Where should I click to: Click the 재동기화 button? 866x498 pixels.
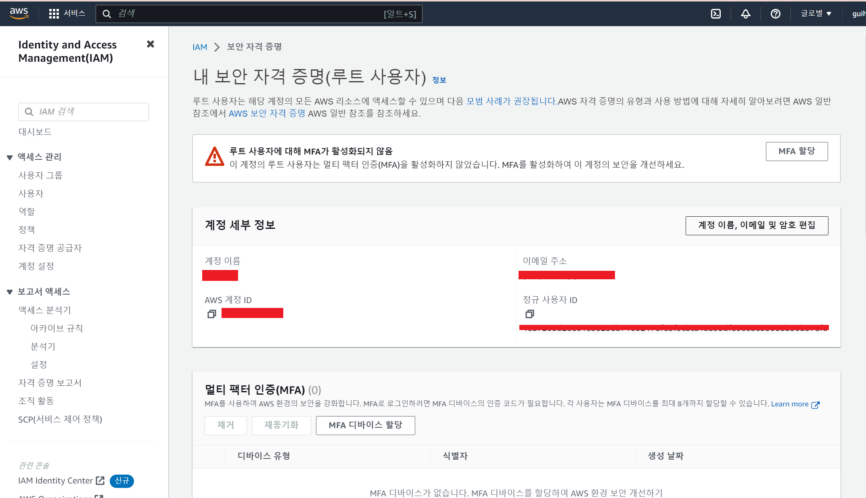click(x=281, y=425)
